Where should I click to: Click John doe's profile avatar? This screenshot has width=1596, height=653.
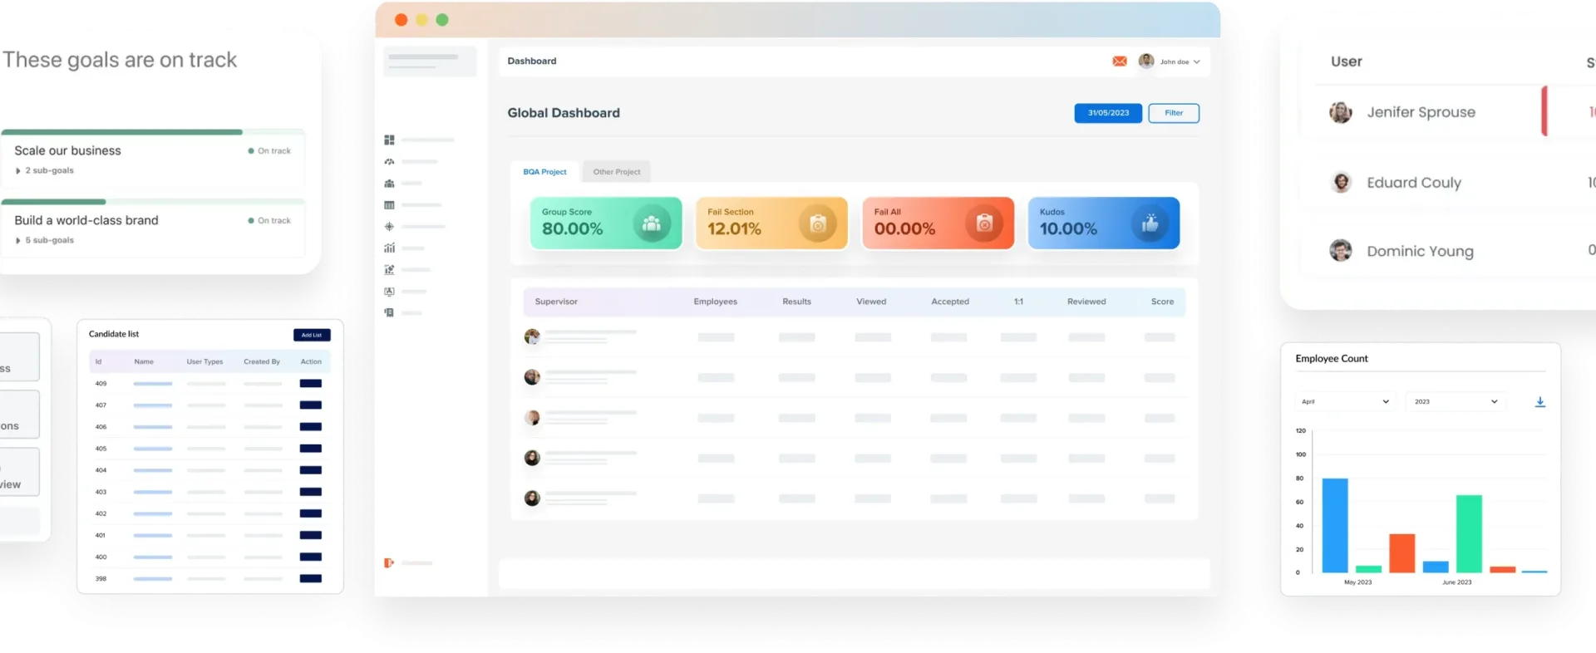coord(1146,61)
